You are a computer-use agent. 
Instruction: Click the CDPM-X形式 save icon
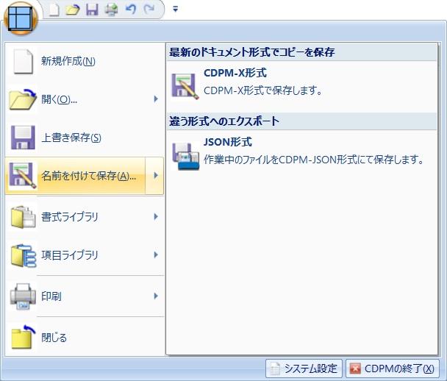tap(185, 86)
